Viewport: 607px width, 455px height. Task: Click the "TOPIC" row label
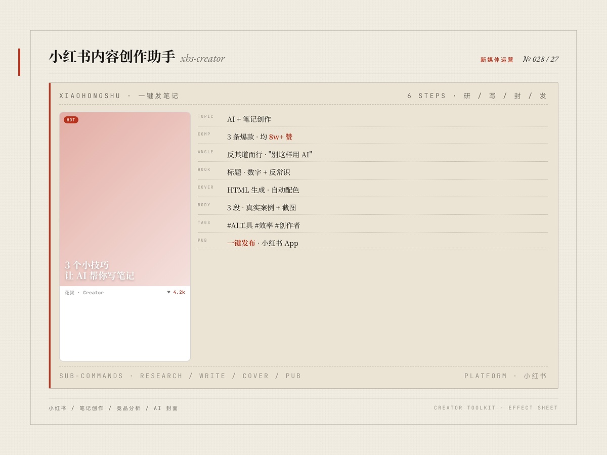click(x=205, y=117)
